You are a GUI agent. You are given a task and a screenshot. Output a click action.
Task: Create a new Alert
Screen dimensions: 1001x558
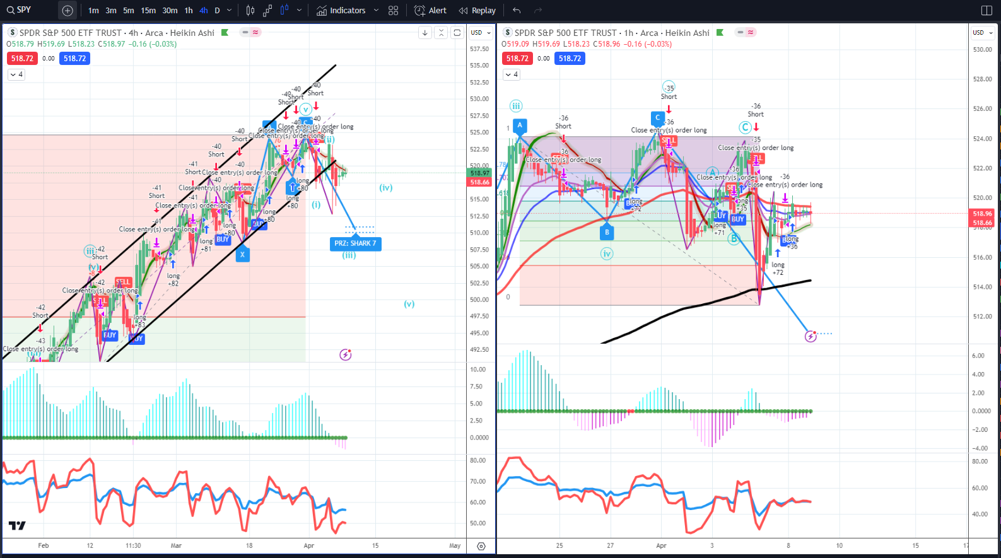coord(430,10)
